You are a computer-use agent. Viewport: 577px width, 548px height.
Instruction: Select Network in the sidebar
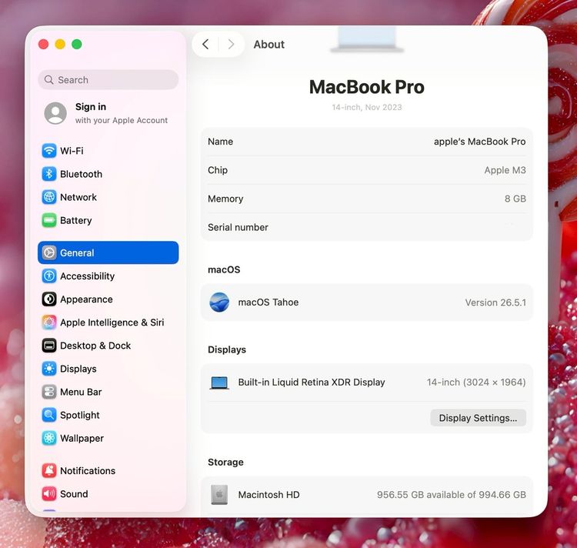tap(108, 197)
